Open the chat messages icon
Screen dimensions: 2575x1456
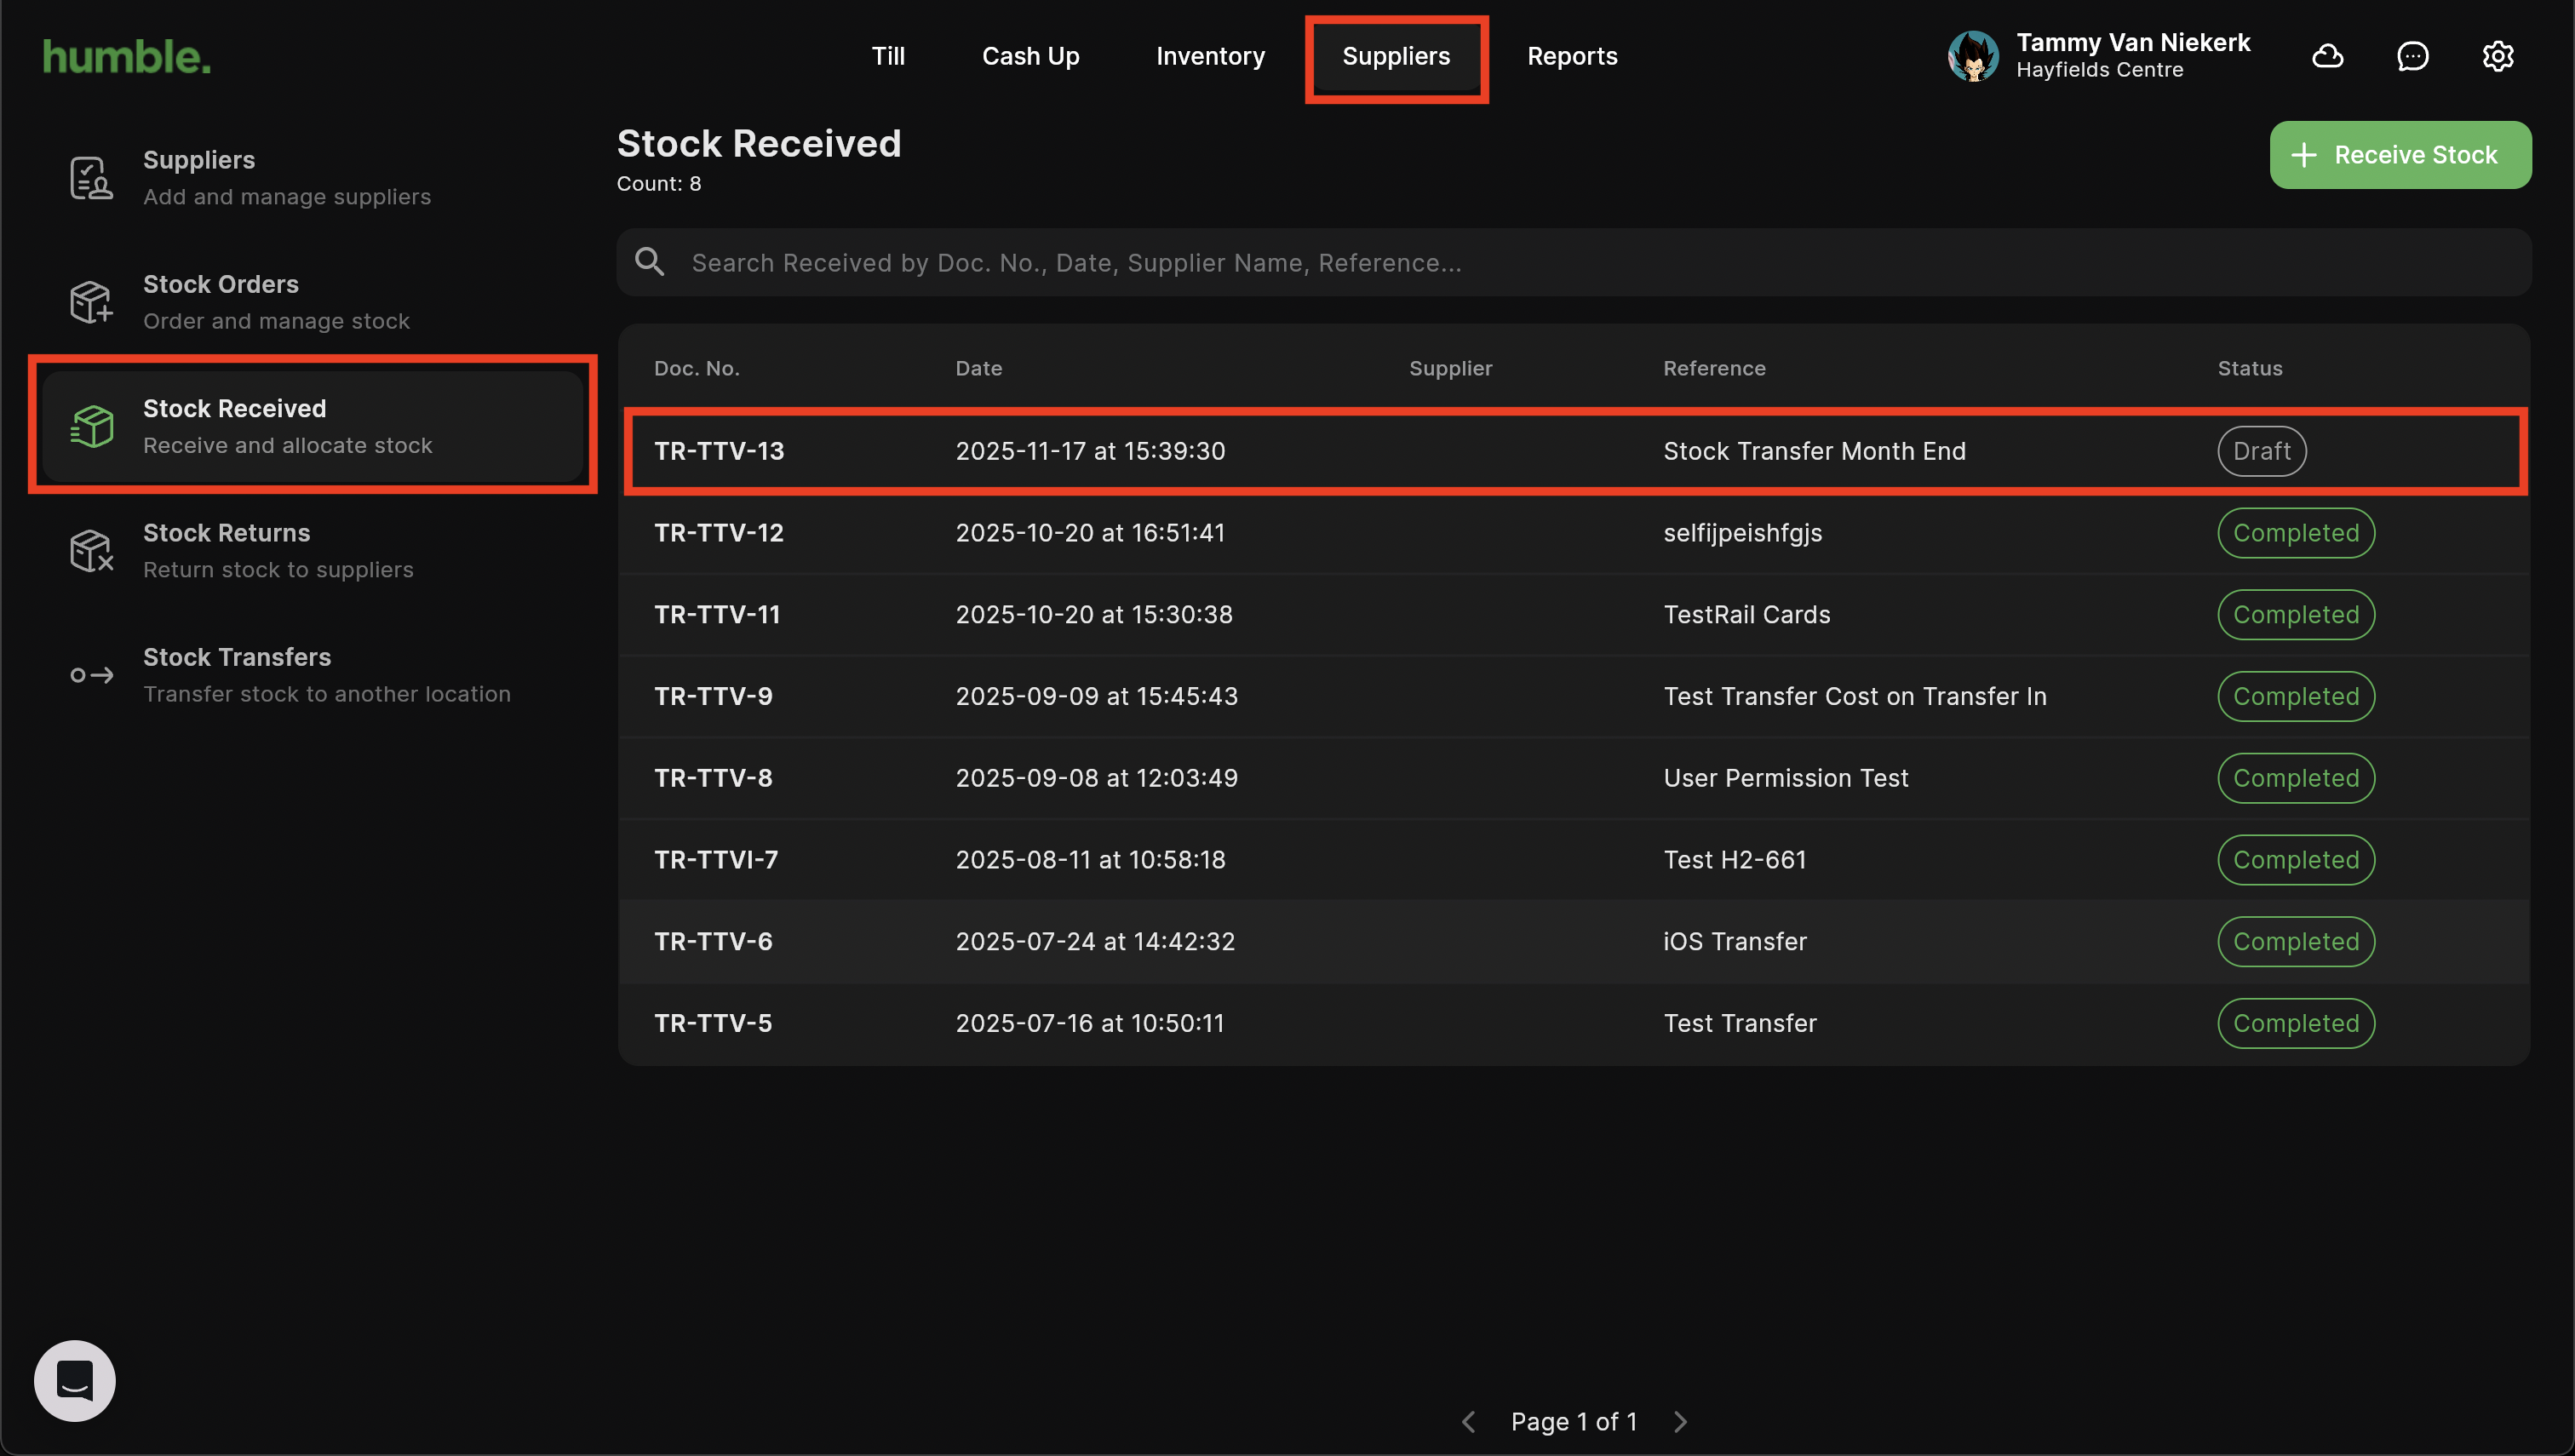[2412, 56]
